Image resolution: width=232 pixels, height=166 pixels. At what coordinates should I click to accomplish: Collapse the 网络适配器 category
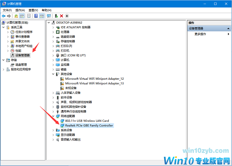coord(53,116)
